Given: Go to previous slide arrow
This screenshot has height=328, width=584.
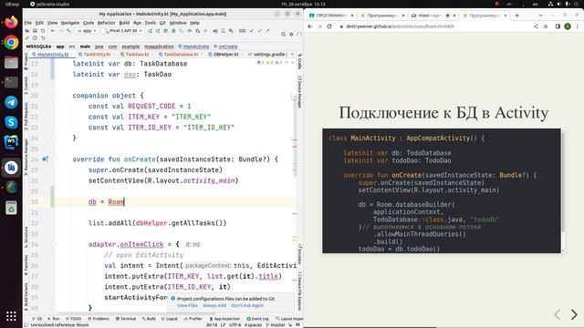Looking at the screenshot, I should point(558,314).
